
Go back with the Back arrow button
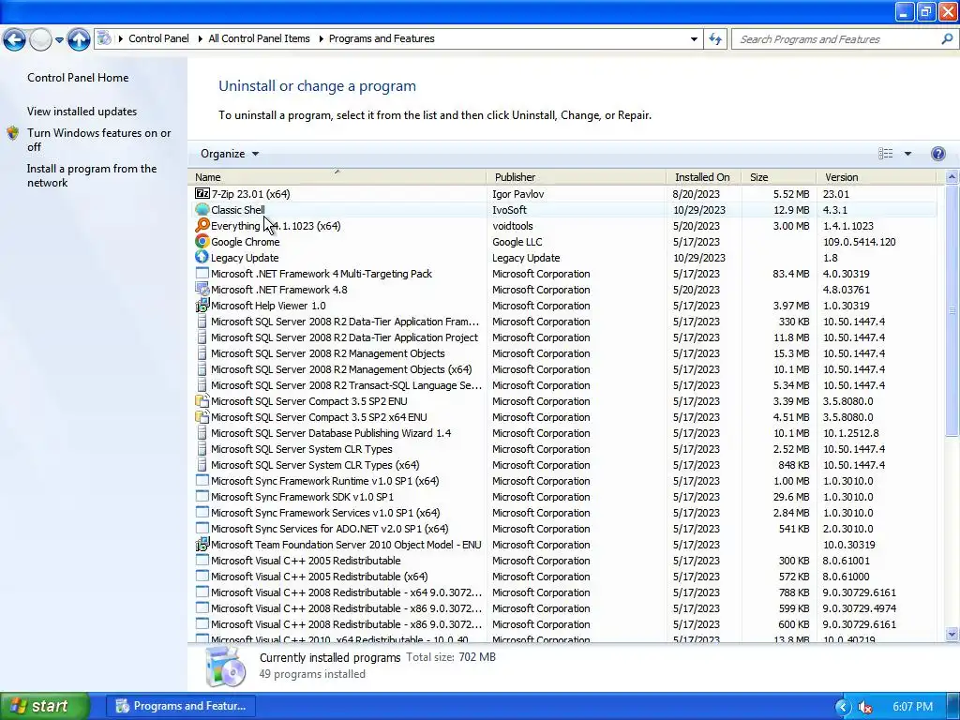[x=14, y=39]
